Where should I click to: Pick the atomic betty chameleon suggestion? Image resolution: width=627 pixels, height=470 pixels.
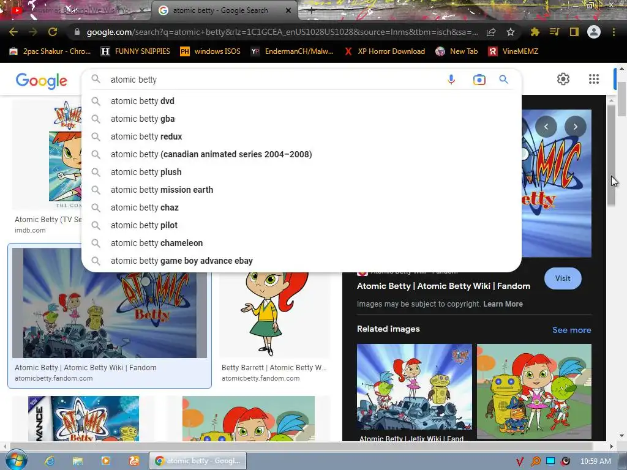tap(301, 243)
